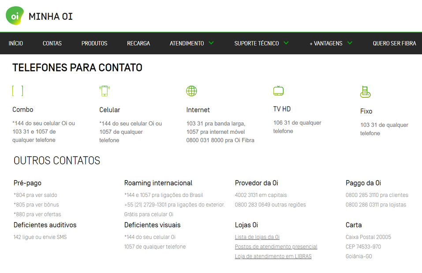This screenshot has height=273, width=422.
Task: Click '0800 031 8000 pra Oi Fibra' text
Action: (x=220, y=140)
